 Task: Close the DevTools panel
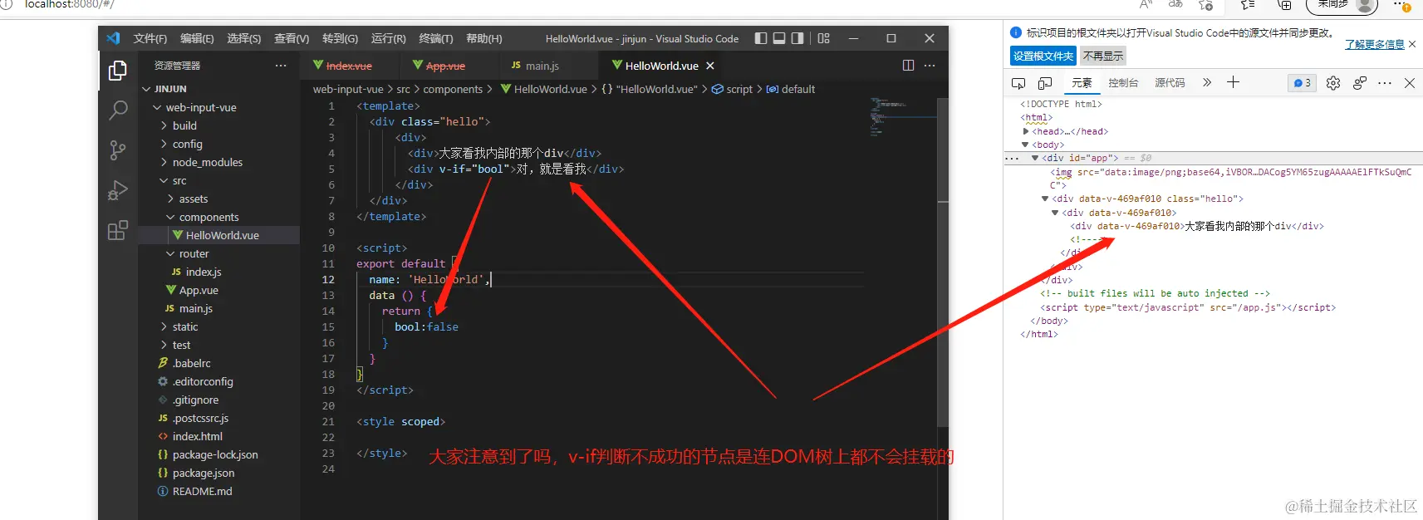(1410, 83)
